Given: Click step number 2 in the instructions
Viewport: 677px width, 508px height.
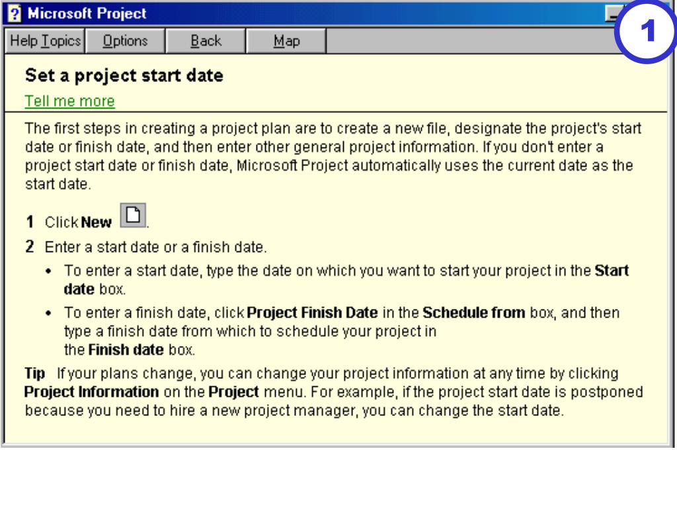Looking at the screenshot, I should click(x=29, y=247).
